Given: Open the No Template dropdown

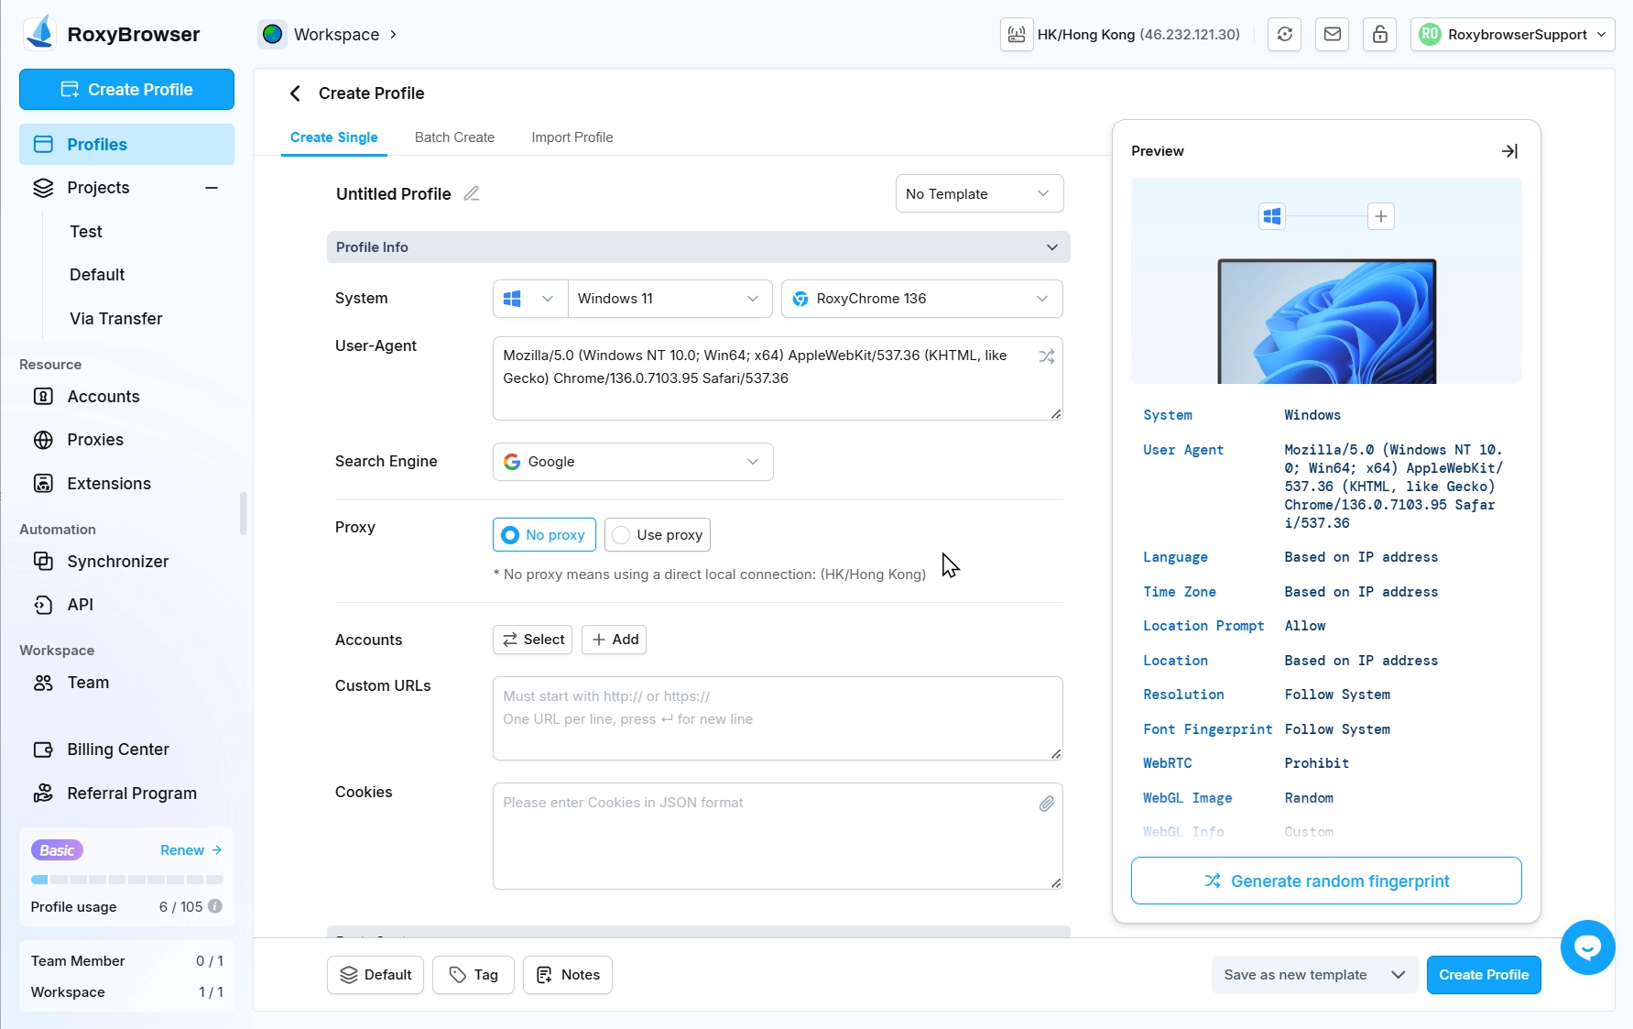Looking at the screenshot, I should 978,194.
